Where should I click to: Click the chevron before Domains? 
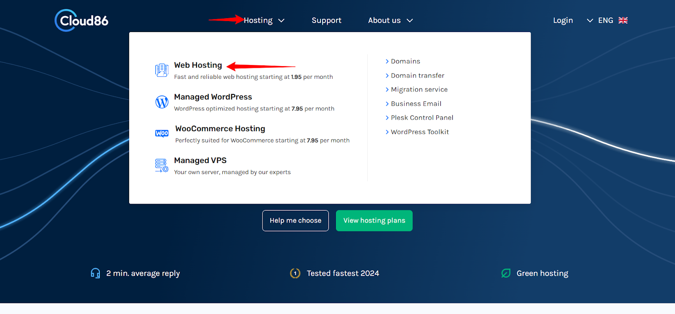click(387, 62)
